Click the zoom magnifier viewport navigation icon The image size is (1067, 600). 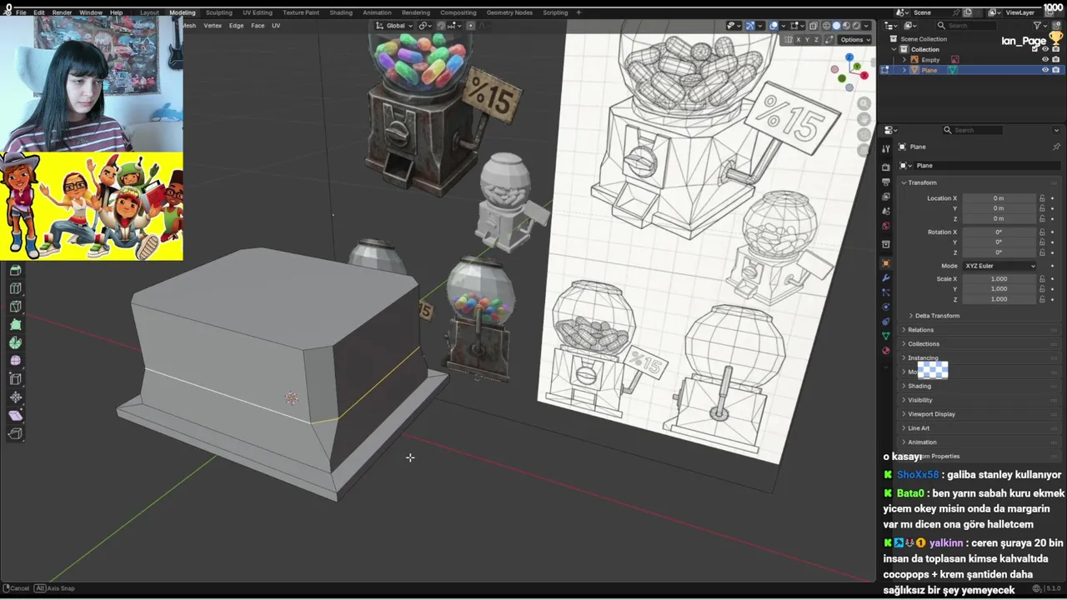864,103
